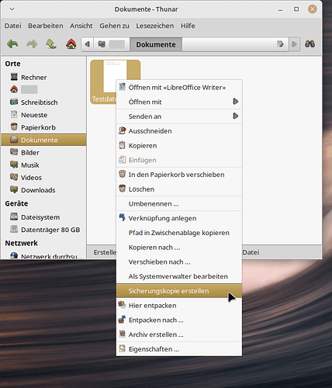Screen dimensions: 332x388
Task: Open home folder via house toolbar icon
Action: tap(71, 44)
